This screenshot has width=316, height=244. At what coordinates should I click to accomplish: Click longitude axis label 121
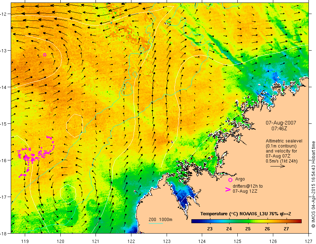(x=96, y=241)
